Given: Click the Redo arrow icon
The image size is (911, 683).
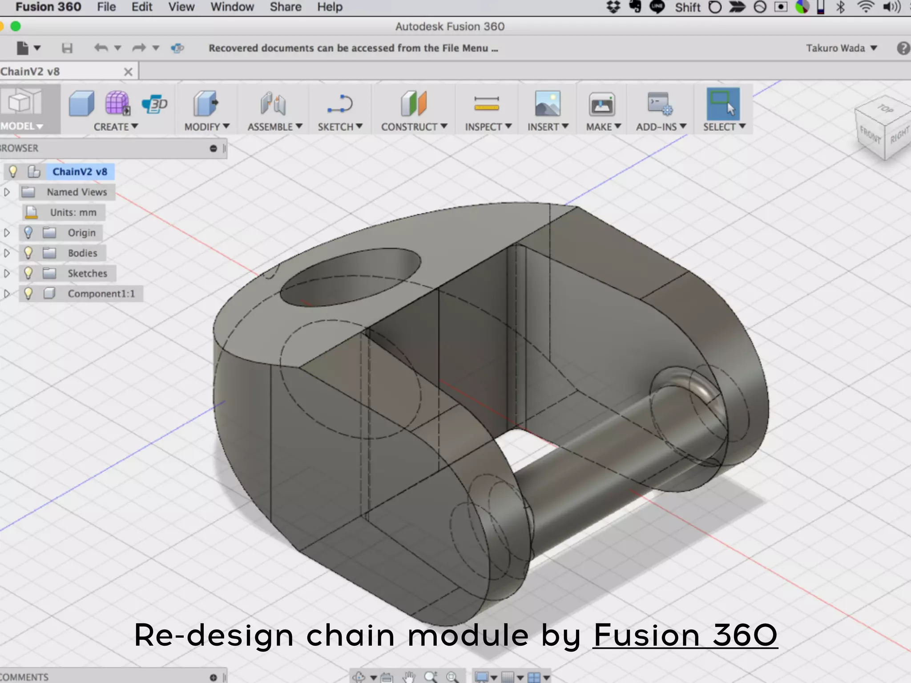Looking at the screenshot, I should (x=139, y=48).
